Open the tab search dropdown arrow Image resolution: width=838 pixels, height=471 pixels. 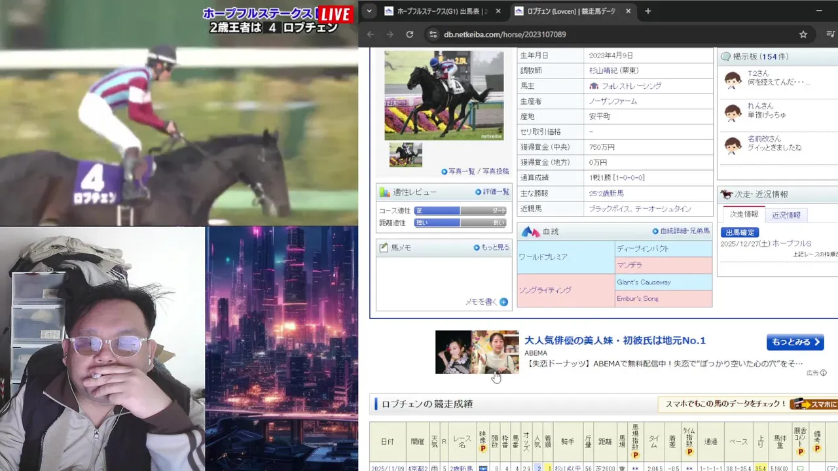(x=369, y=11)
